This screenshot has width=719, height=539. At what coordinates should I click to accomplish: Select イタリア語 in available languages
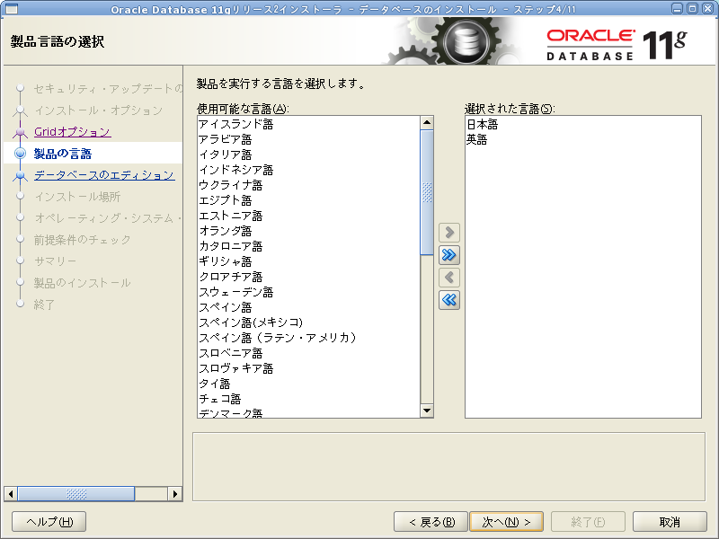coord(308,155)
